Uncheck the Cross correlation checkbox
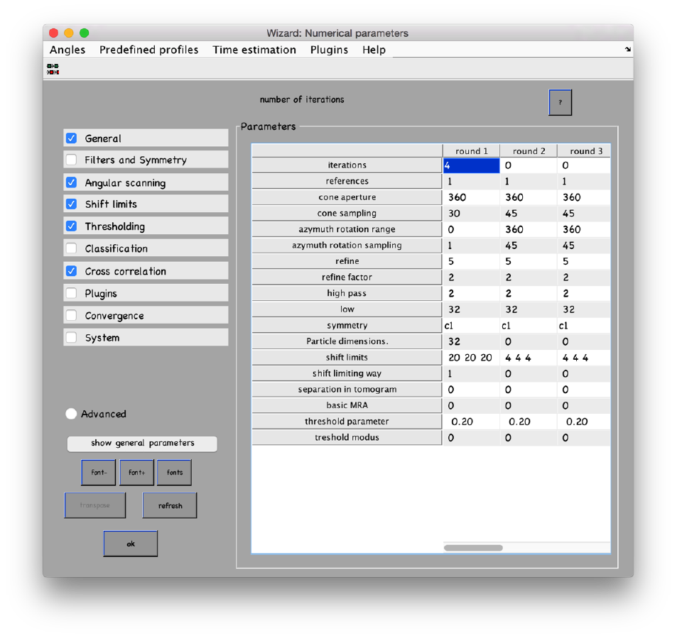 [72, 271]
